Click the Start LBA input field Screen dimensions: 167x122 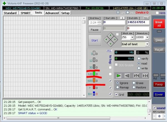point(114,22)
